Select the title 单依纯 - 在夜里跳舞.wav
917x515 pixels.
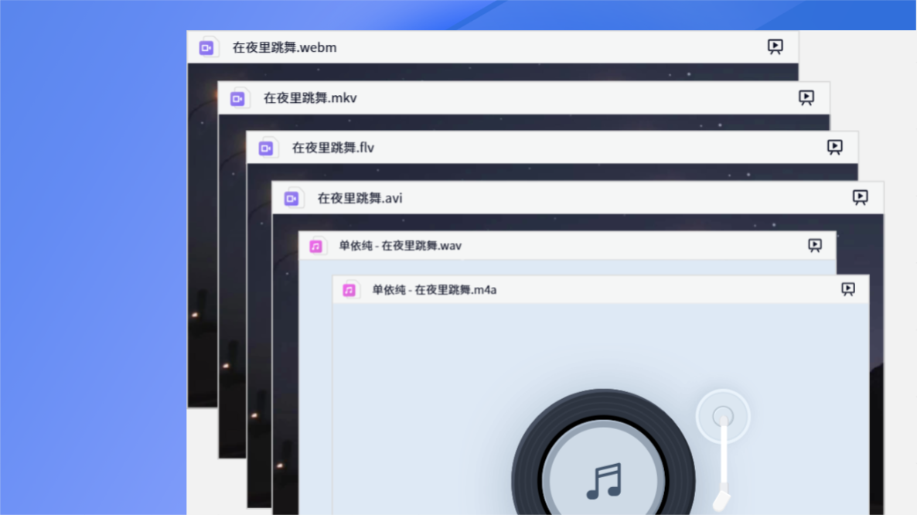(401, 246)
